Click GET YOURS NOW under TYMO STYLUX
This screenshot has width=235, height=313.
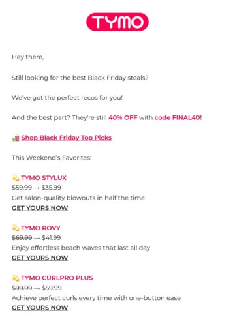[x=40, y=208]
